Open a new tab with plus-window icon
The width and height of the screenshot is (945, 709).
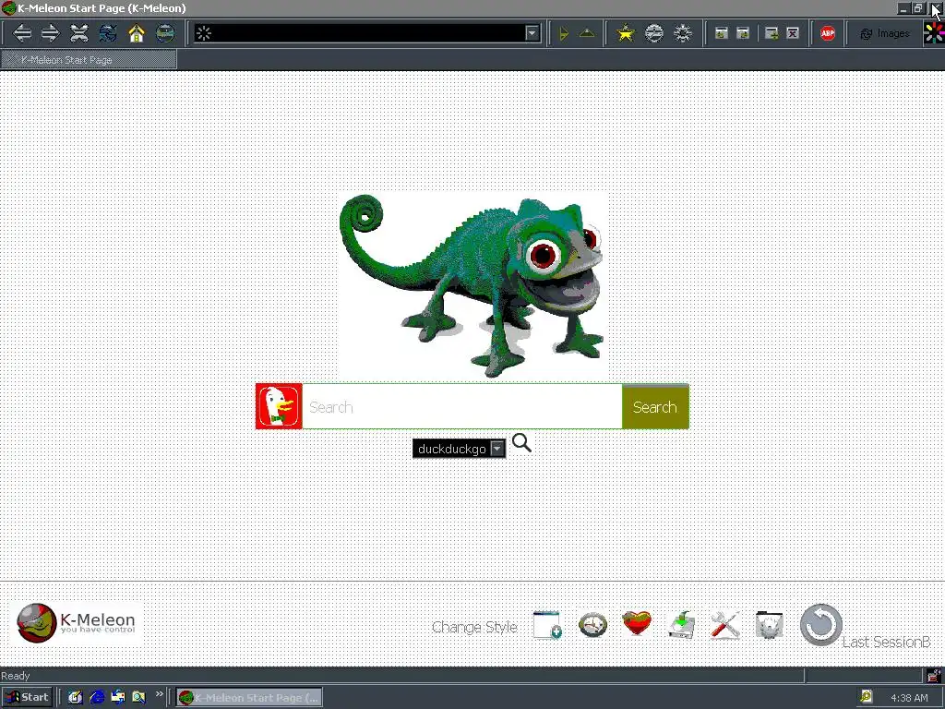click(772, 34)
